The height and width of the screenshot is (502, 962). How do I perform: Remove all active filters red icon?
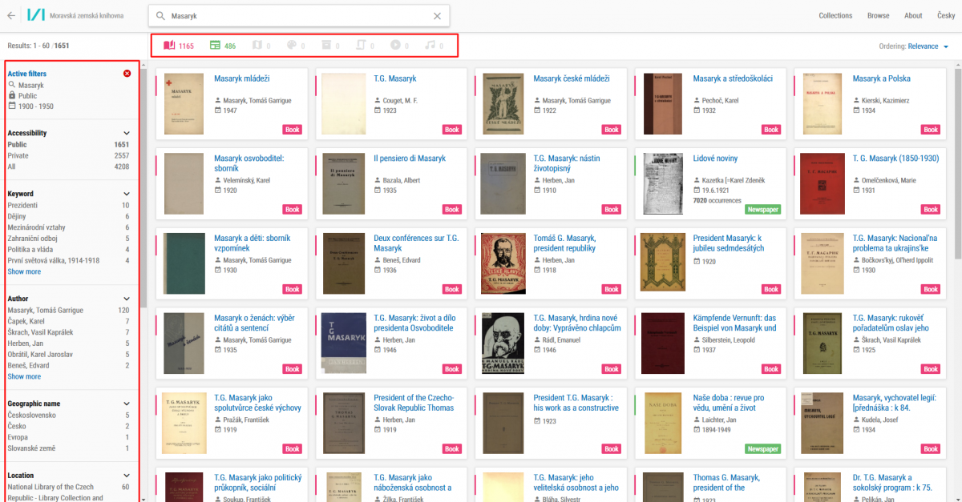pyautogui.click(x=127, y=74)
